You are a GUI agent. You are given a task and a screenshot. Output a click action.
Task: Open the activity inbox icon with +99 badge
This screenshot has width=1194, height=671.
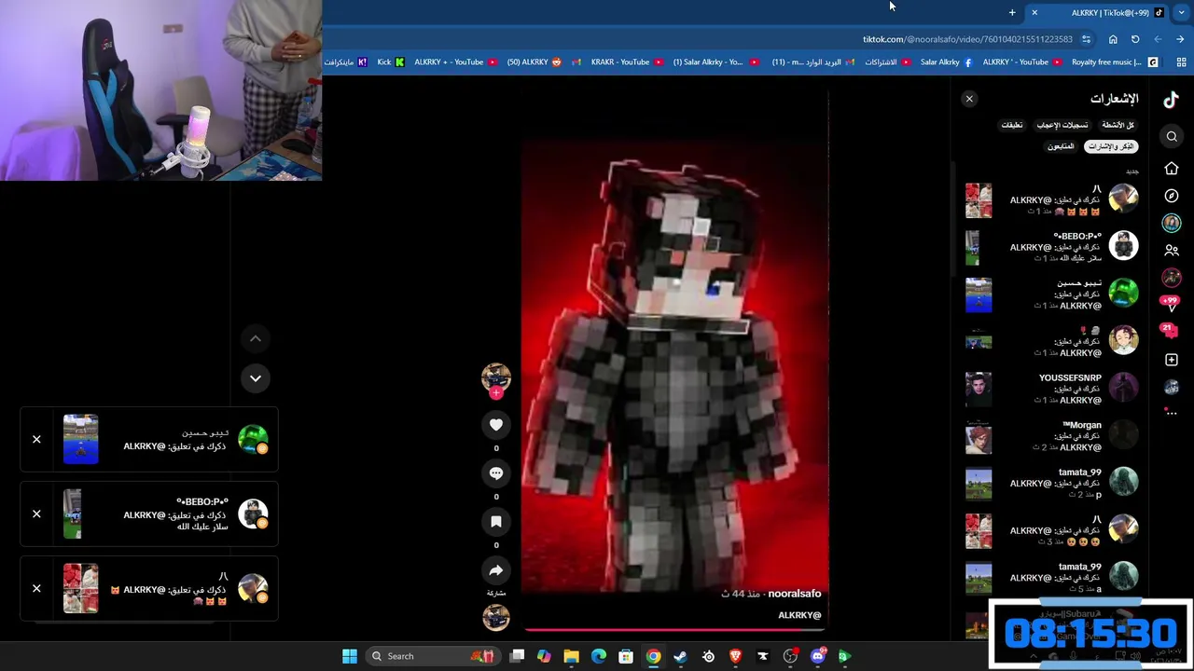pos(1171,304)
